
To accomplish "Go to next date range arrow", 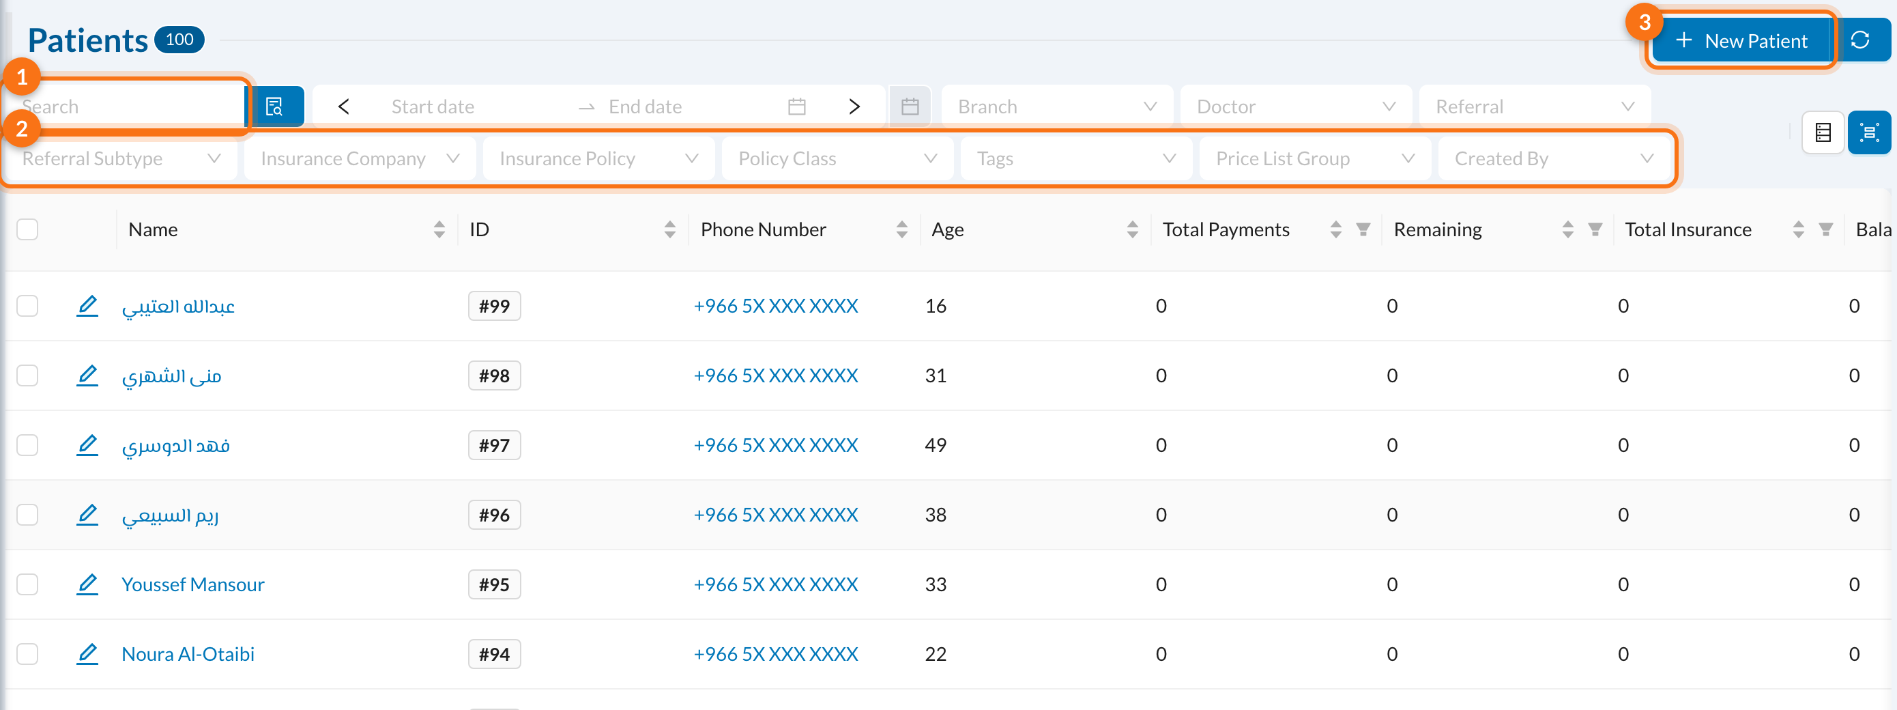I will (854, 106).
